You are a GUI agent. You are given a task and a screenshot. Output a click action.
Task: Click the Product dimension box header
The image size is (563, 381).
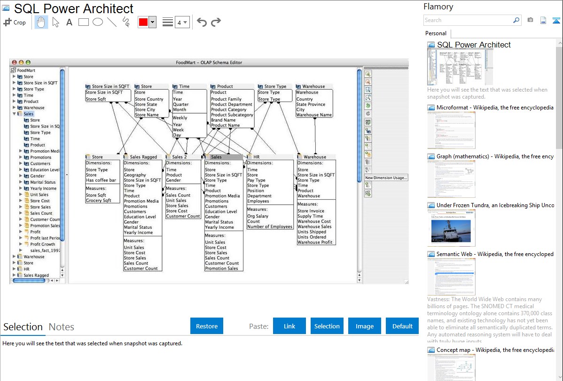point(232,86)
